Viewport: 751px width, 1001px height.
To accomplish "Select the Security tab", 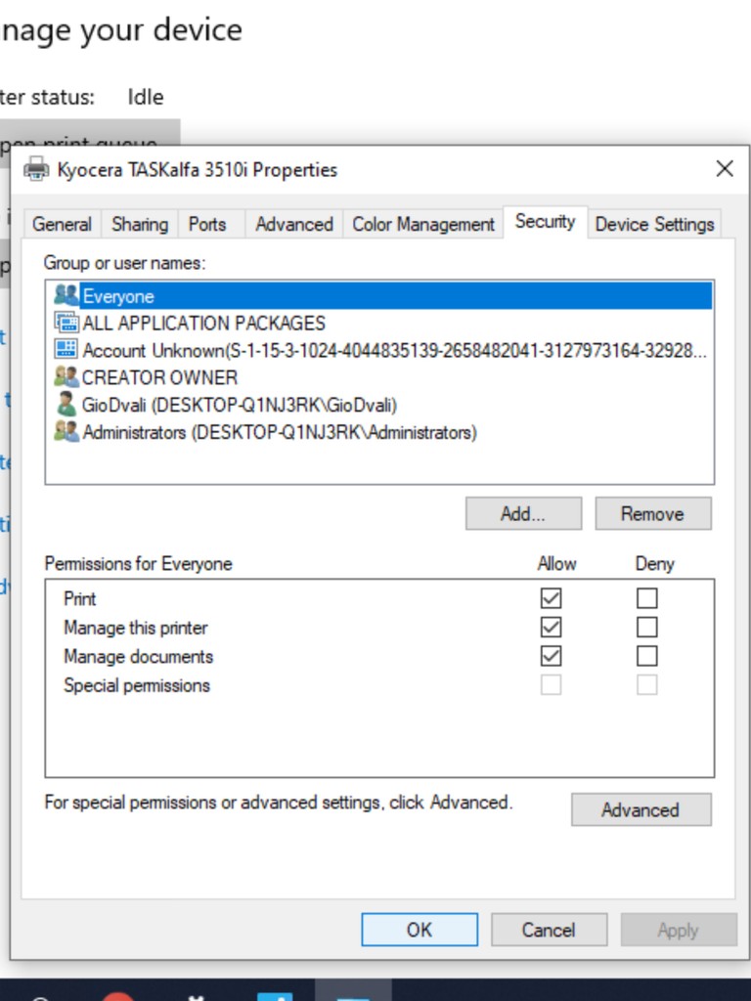I will click(546, 222).
